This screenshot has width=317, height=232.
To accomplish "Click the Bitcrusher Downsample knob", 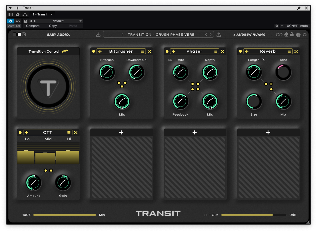I will click(136, 72).
